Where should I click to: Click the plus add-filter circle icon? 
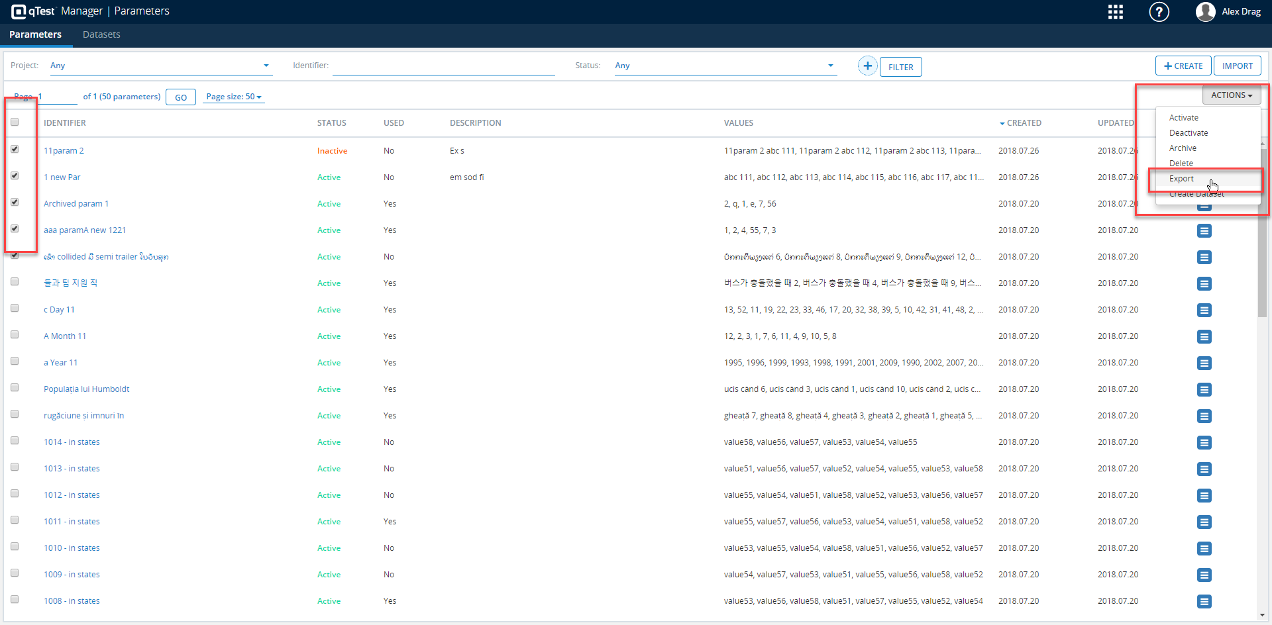coord(867,66)
